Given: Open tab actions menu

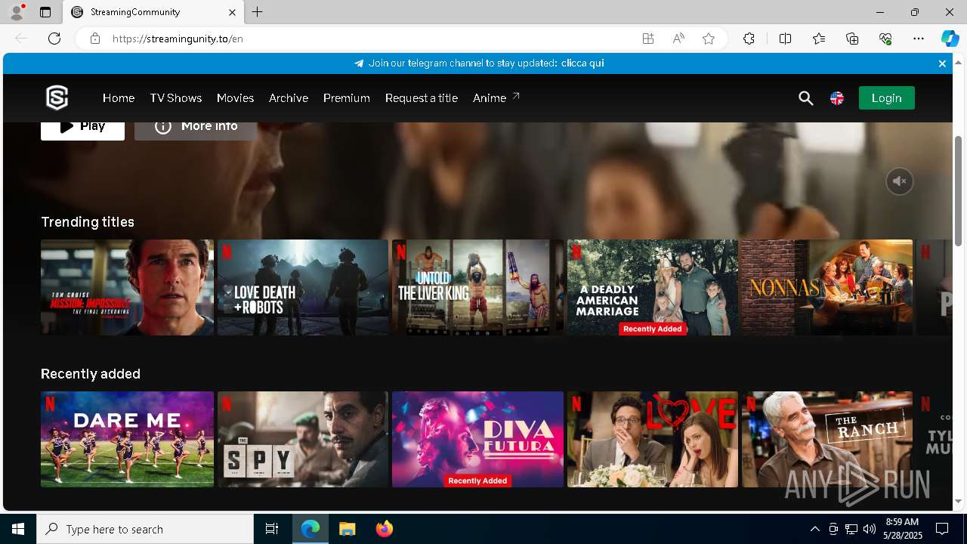Looking at the screenshot, I should point(45,12).
